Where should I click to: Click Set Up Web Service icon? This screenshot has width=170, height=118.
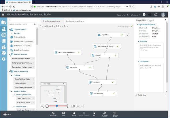(x=105, y=114)
